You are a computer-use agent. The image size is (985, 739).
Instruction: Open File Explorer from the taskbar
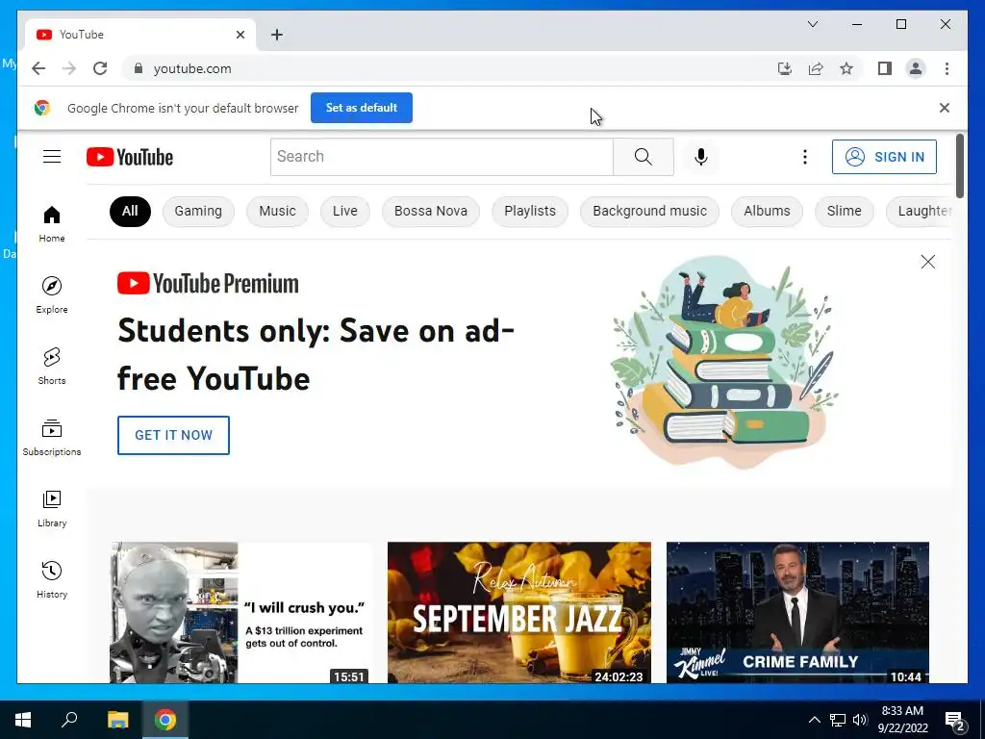[x=118, y=720]
